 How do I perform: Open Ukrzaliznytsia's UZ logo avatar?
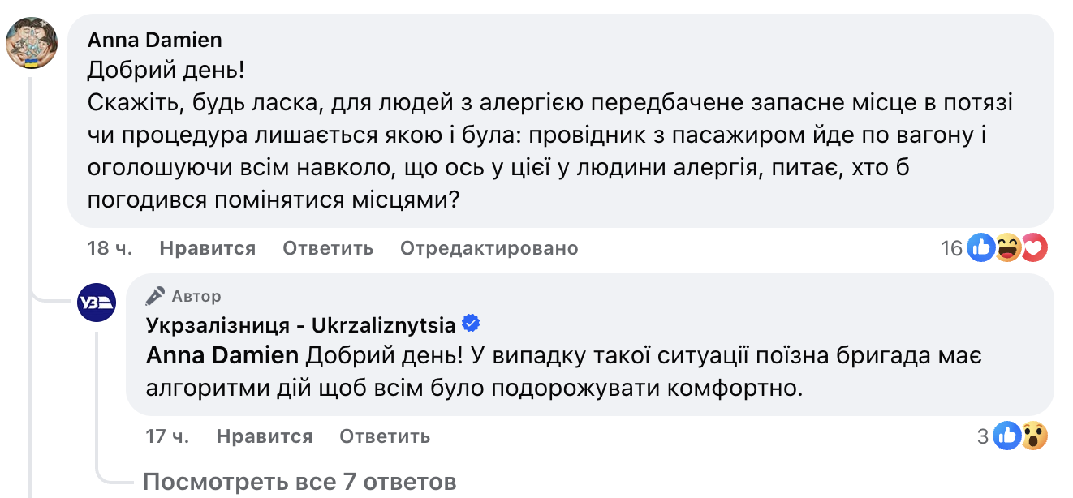pyautogui.click(x=97, y=303)
